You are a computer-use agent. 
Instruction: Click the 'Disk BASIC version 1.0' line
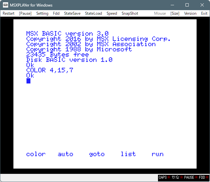click(x=69, y=60)
